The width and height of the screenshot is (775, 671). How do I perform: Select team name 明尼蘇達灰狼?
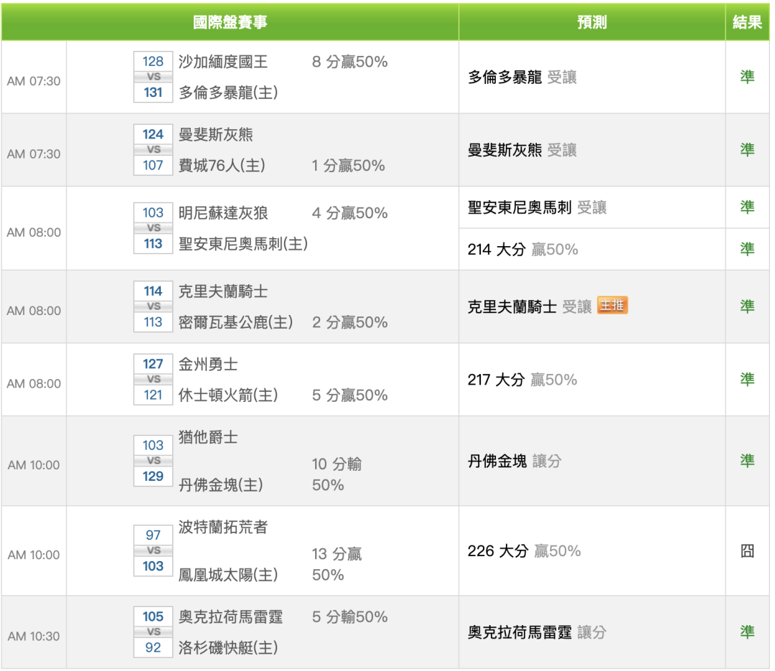[x=223, y=213]
